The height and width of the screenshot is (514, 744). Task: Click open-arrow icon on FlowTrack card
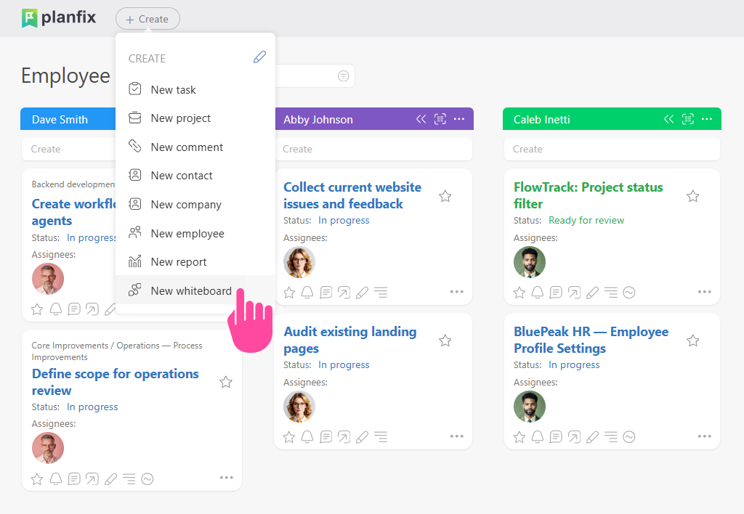pos(574,293)
